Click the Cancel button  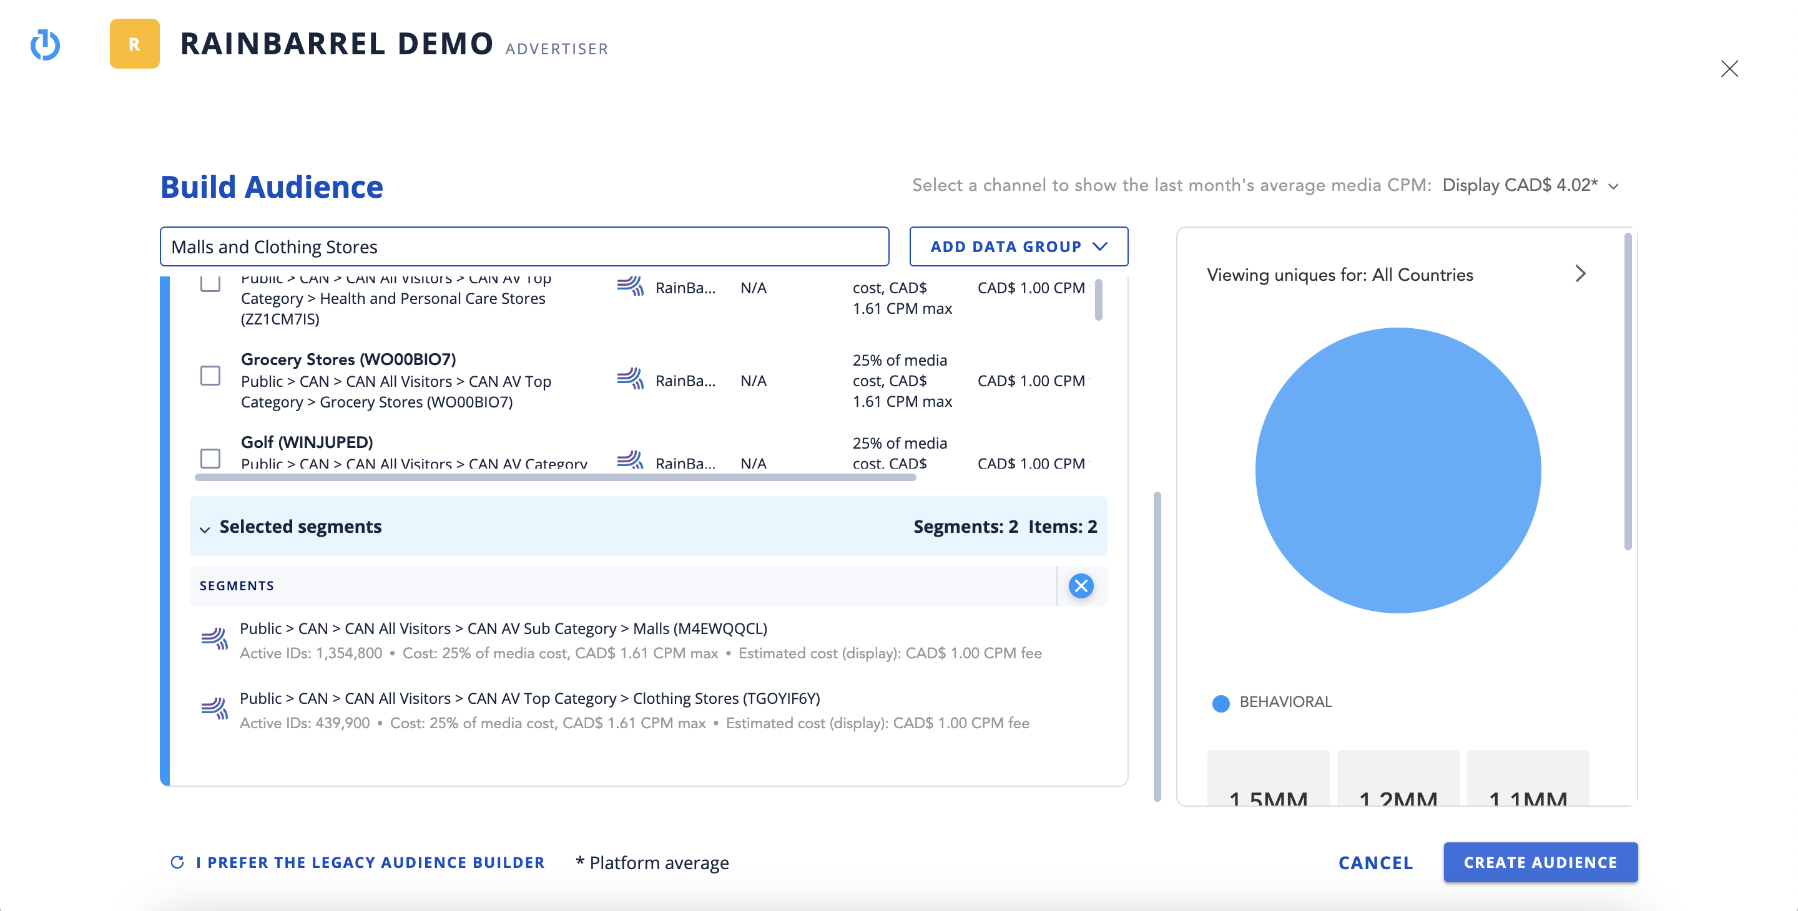[x=1375, y=862]
